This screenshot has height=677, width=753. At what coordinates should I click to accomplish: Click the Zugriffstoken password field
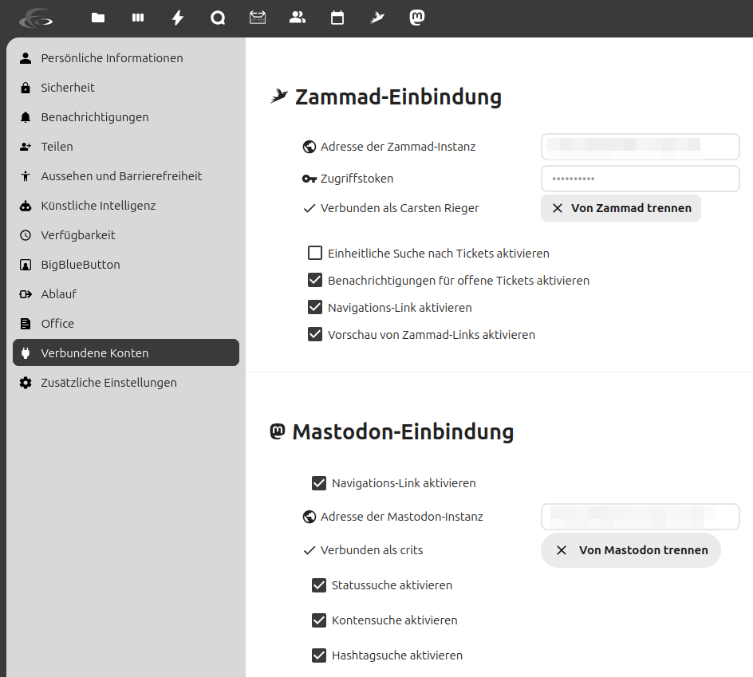(x=641, y=179)
